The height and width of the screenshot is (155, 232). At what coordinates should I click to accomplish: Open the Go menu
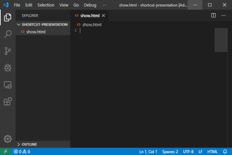pos(76,5)
